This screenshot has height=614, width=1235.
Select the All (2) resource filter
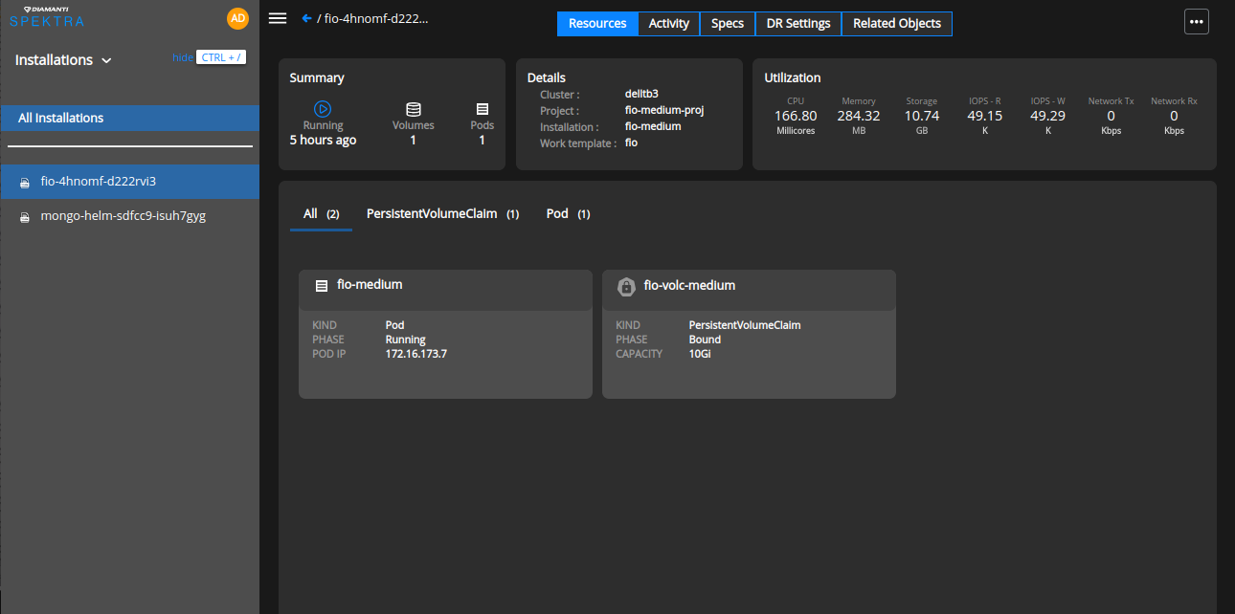pos(322,214)
